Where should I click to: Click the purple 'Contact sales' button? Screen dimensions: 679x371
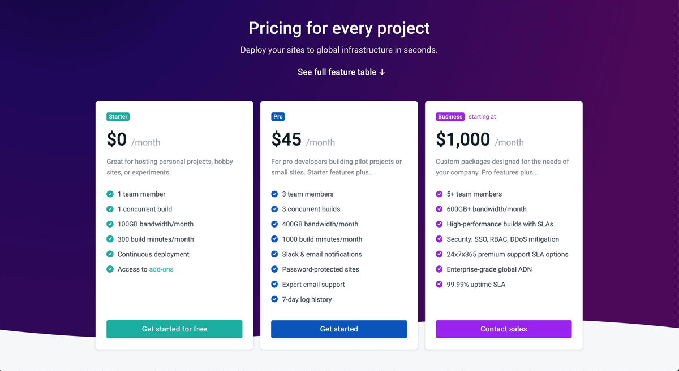coord(504,329)
